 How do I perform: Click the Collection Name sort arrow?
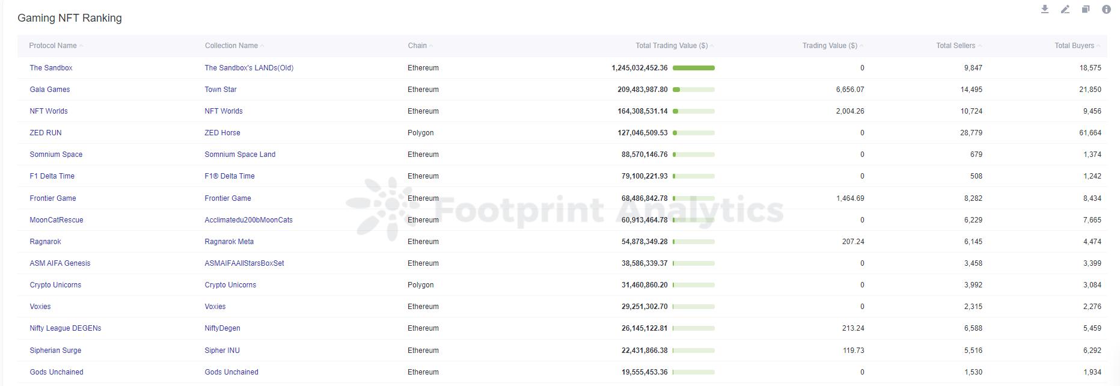263,46
